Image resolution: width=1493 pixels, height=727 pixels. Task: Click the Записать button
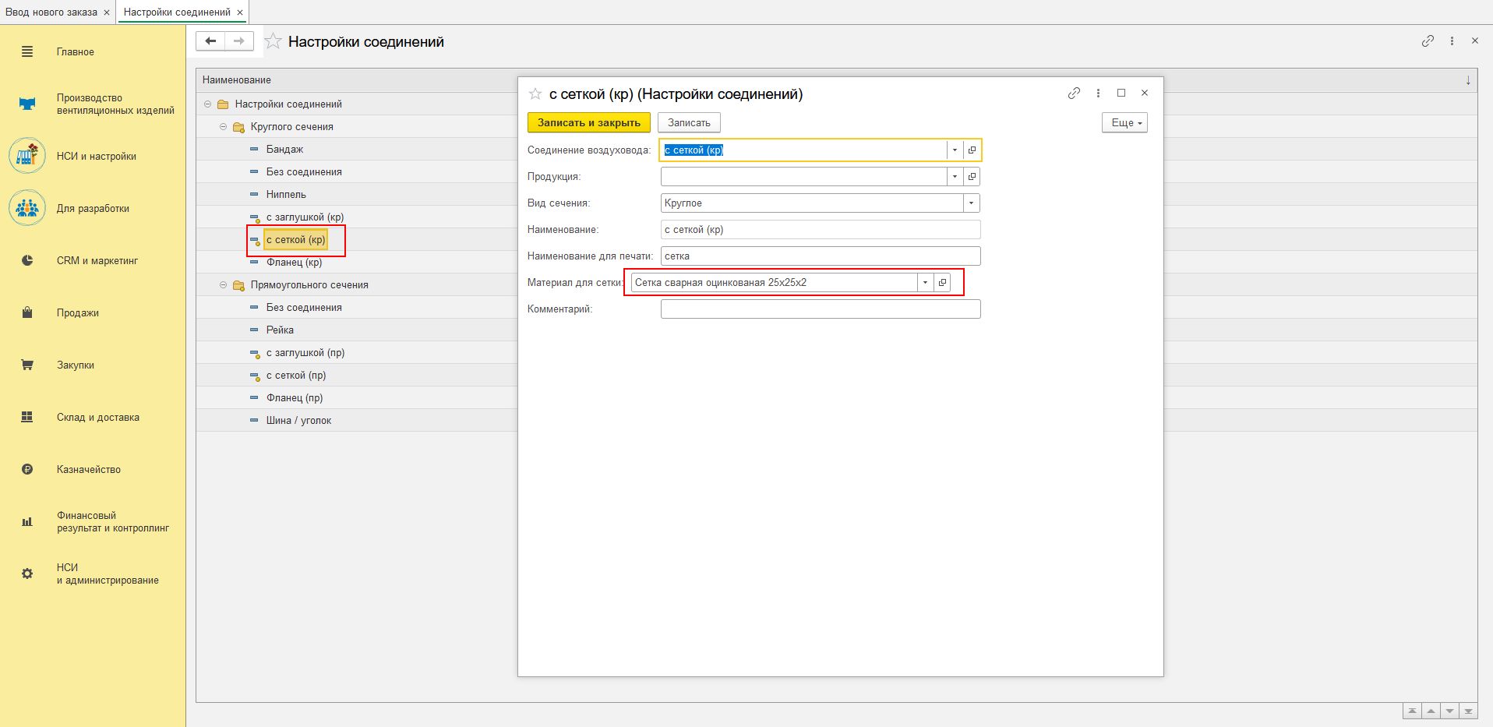click(x=689, y=123)
